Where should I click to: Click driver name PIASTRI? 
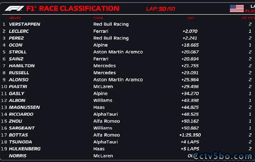point(18,87)
